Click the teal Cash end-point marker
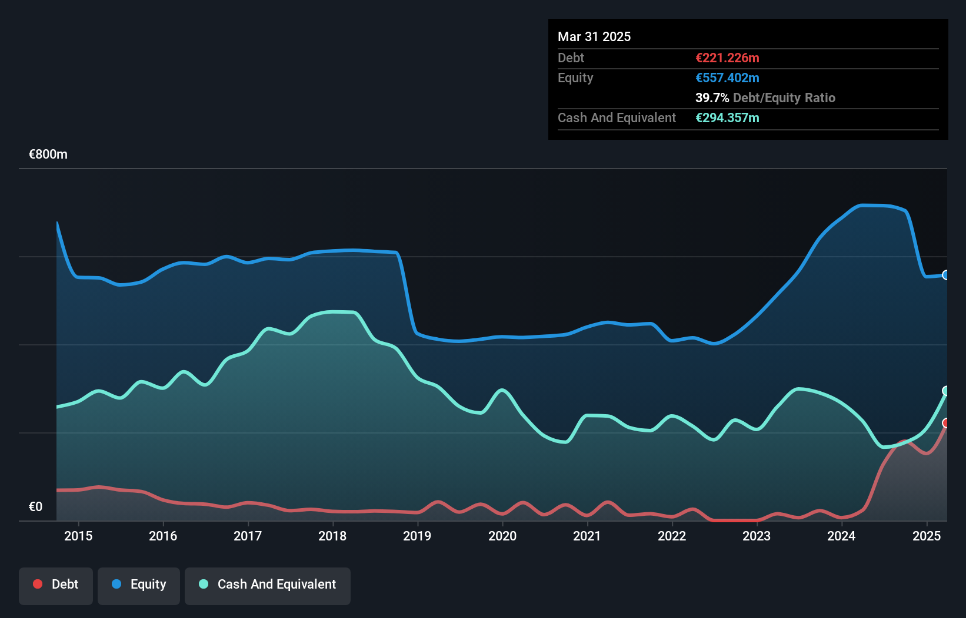The width and height of the screenshot is (966, 618). (x=946, y=391)
